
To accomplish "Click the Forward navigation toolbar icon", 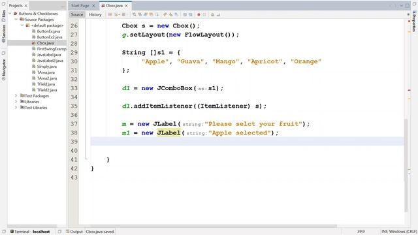I will (123, 14).
